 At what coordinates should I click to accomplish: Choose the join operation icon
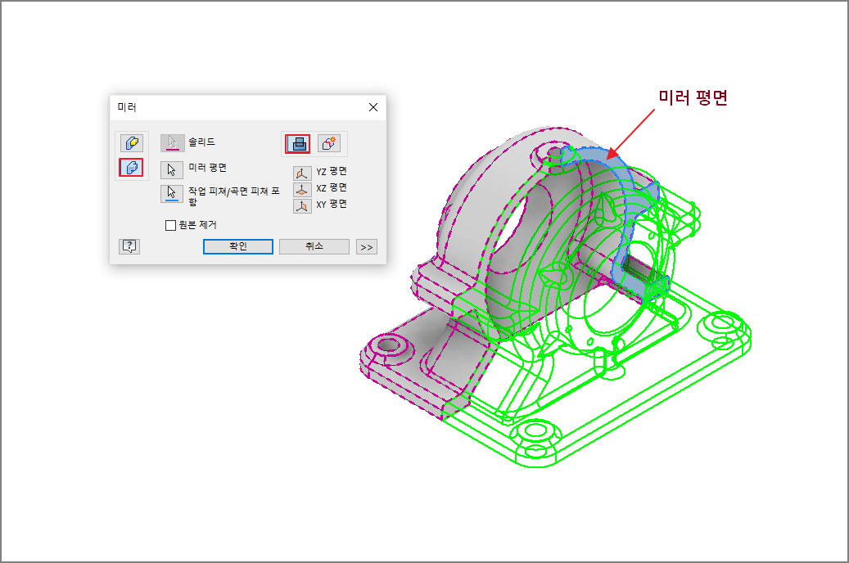pos(298,144)
